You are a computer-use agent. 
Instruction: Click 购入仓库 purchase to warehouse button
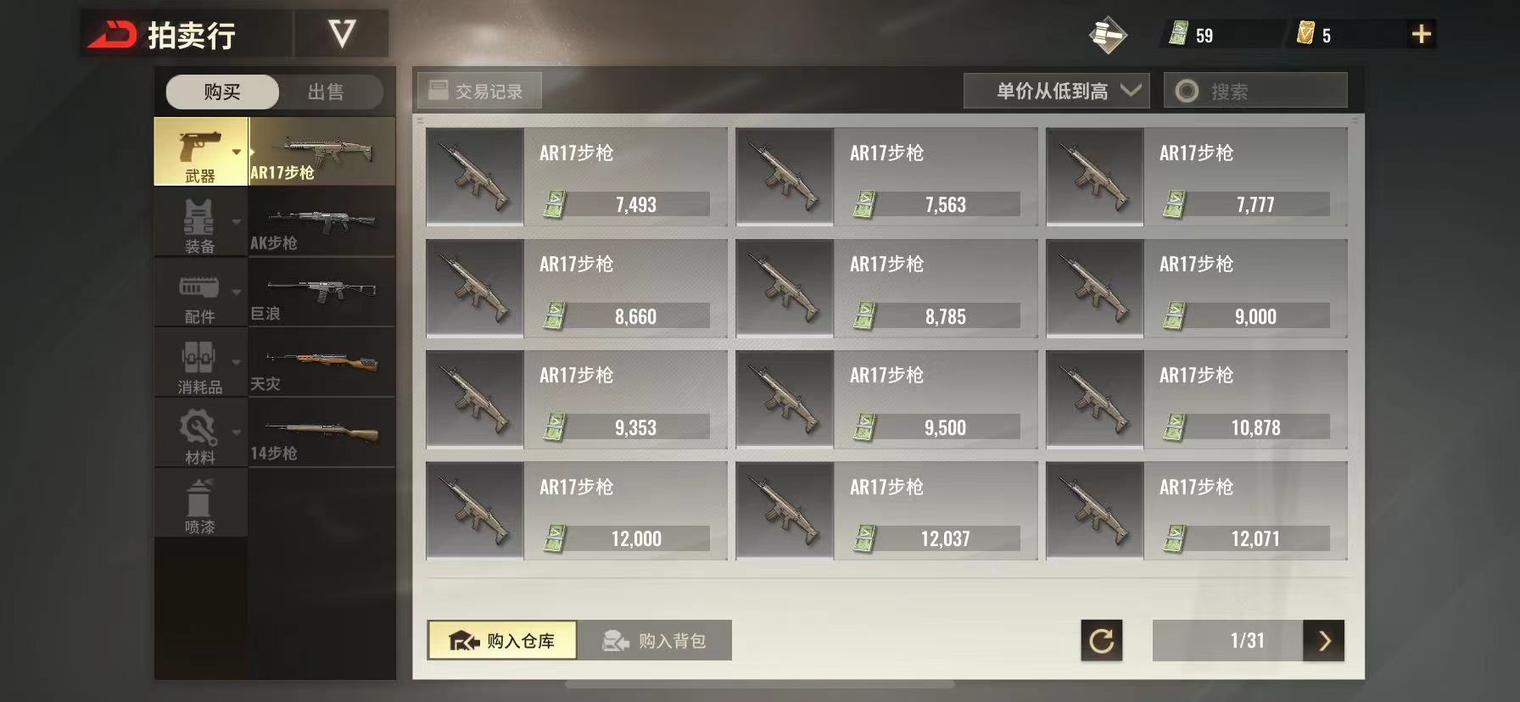pos(502,641)
